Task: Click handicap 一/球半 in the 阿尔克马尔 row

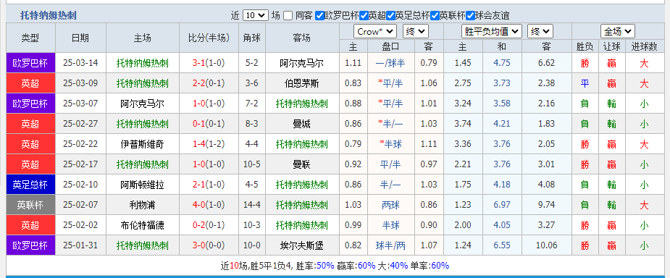Action: [390, 63]
